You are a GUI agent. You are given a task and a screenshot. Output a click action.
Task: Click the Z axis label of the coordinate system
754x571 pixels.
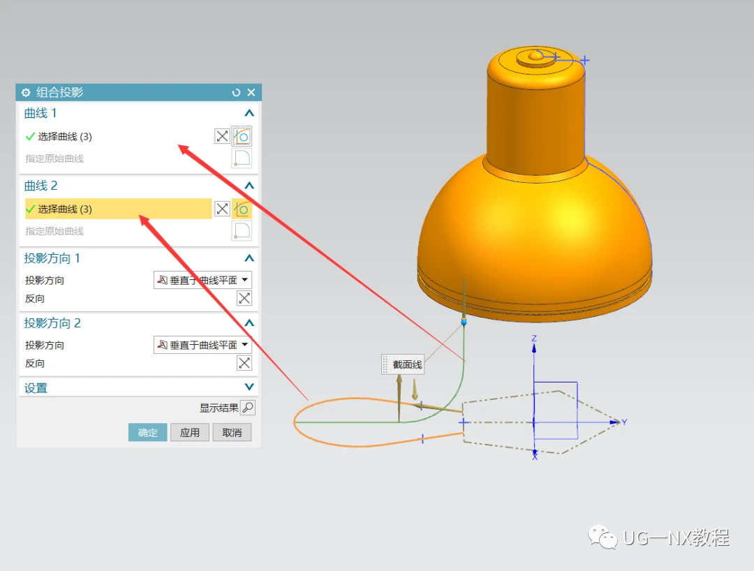534,339
